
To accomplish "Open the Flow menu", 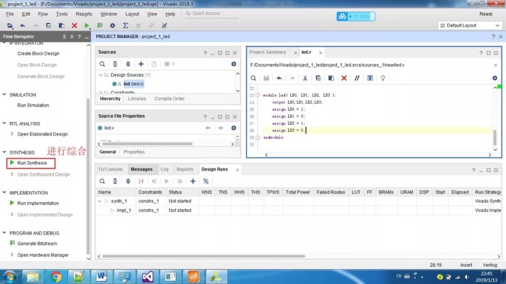I will pyautogui.click(x=43, y=14).
